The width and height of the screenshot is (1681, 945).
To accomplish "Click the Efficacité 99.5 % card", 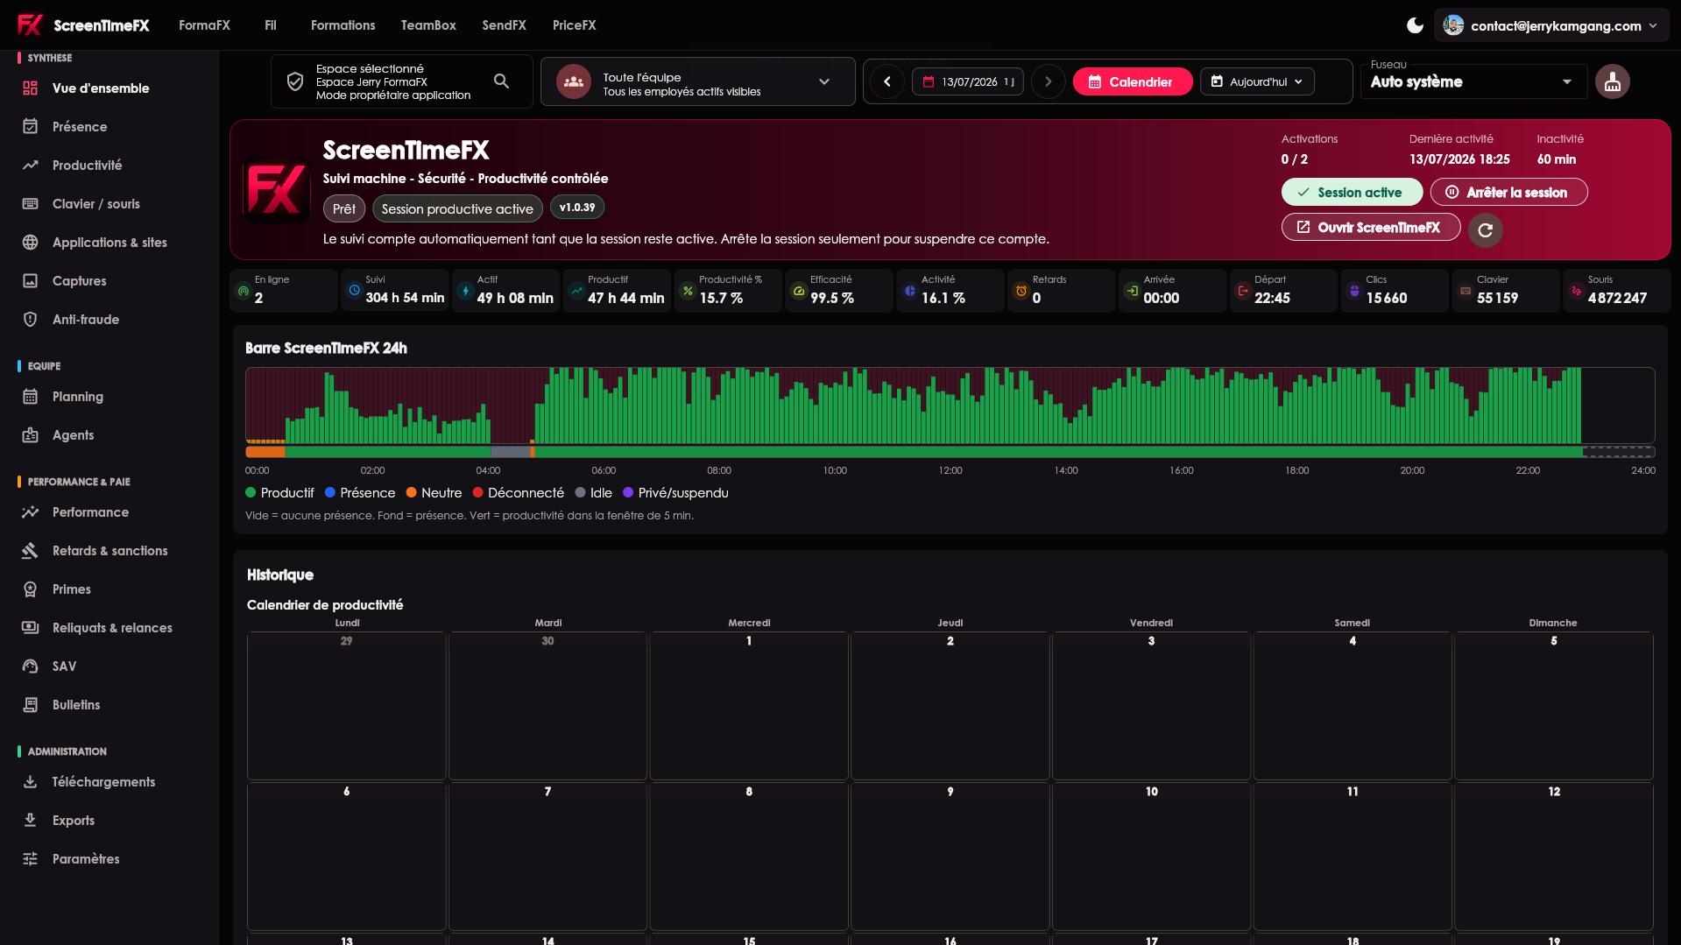I will point(838,290).
